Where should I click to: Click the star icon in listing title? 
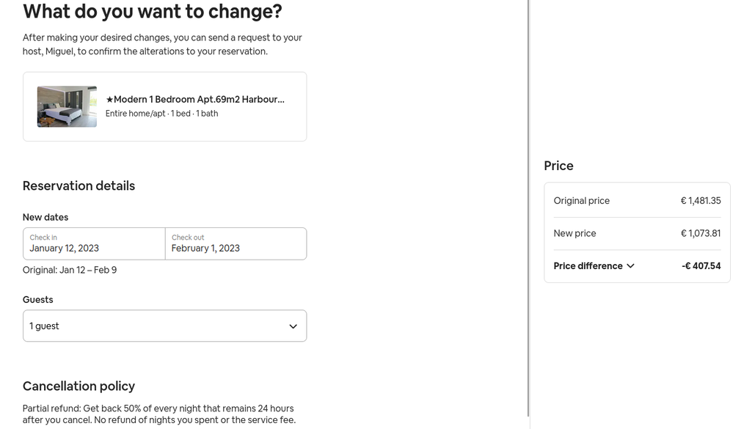[109, 100]
